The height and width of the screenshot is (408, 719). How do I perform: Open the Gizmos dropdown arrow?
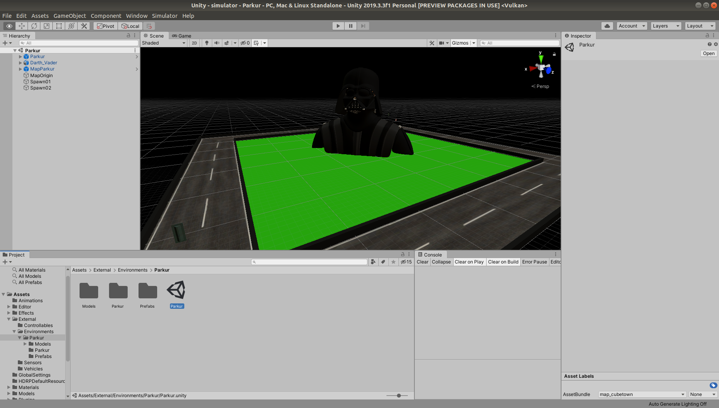click(x=474, y=43)
